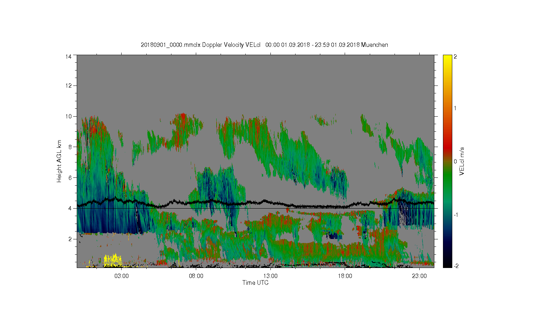Click the 'Time UTC' axis label
The image size is (538, 322).
[x=255, y=283]
